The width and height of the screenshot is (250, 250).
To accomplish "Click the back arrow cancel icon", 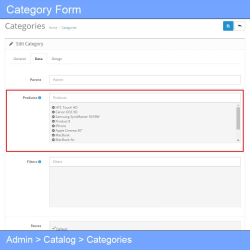I will 239,26.
